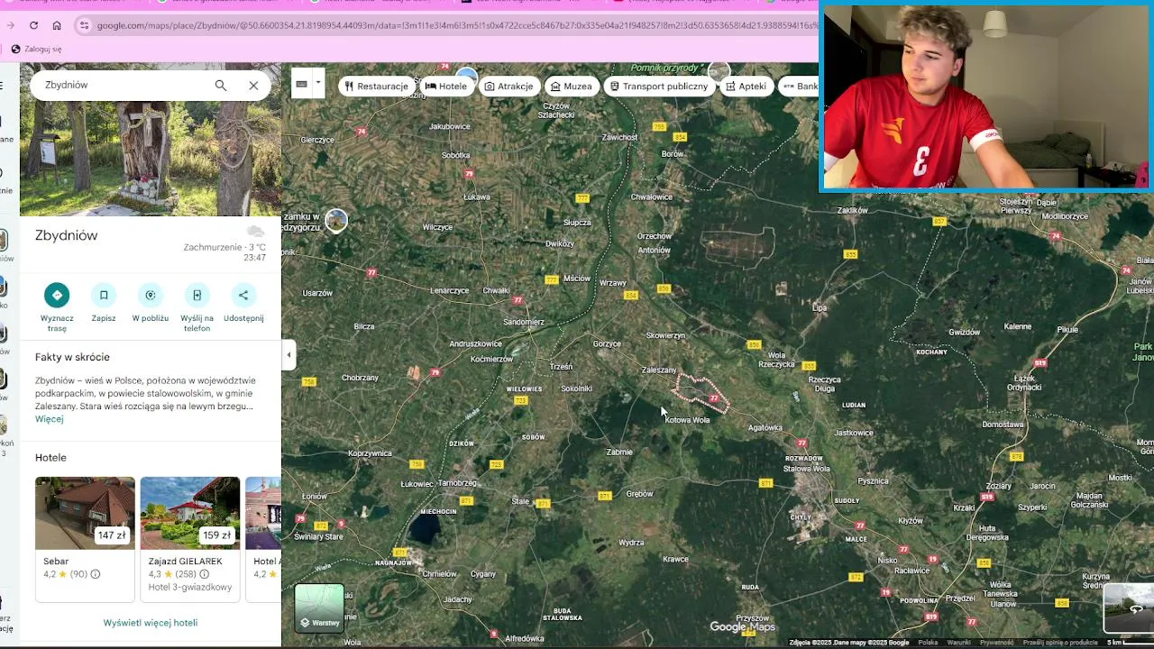Collapse the side panel with arrow

(x=288, y=354)
